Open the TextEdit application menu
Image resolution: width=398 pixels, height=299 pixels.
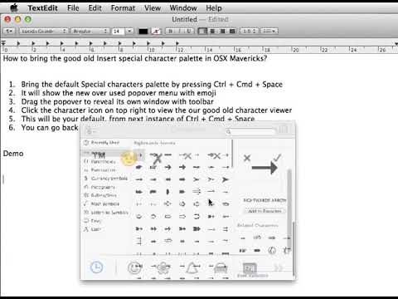pos(42,8)
